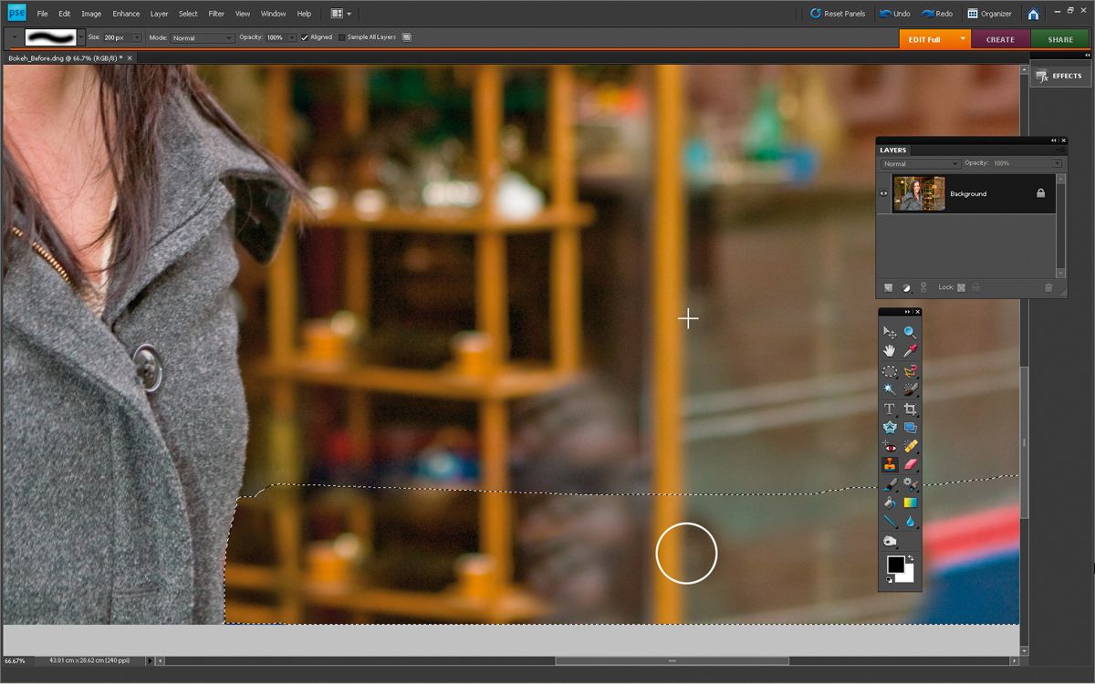Select the Crop tool
The height and width of the screenshot is (684, 1095).
point(910,409)
